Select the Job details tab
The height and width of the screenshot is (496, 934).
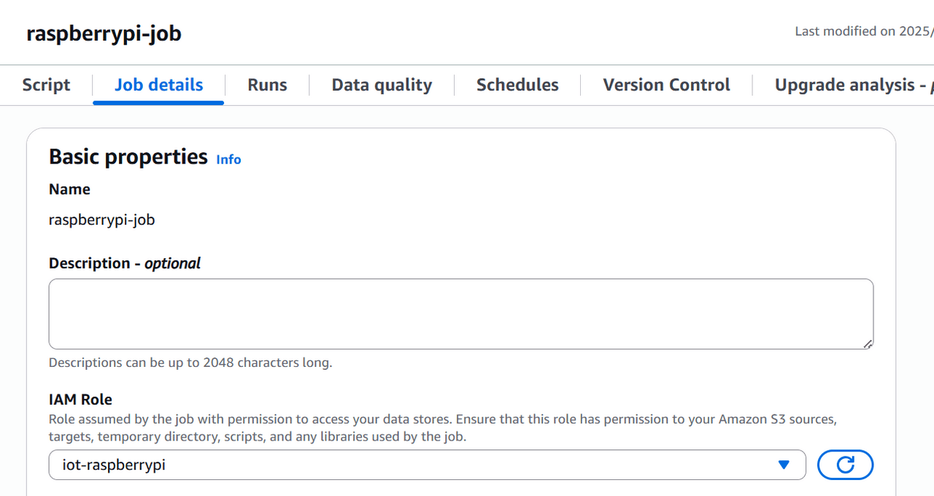(158, 85)
